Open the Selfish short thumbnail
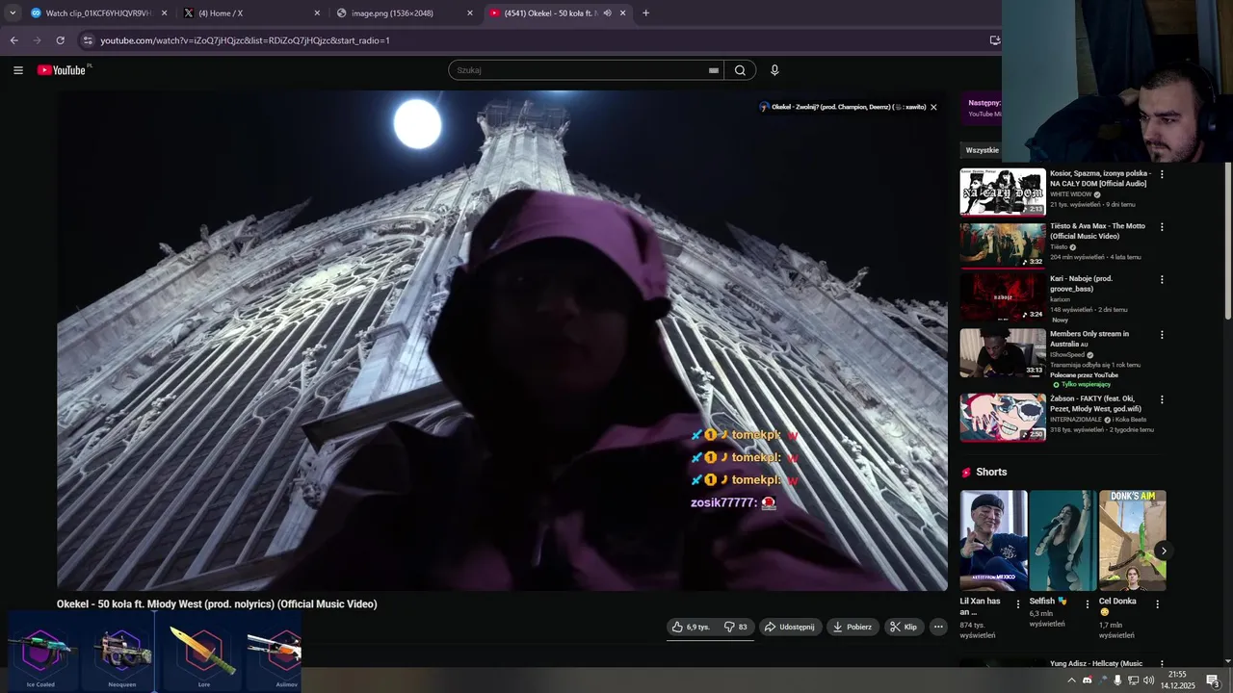This screenshot has width=1233, height=693. point(1062,540)
